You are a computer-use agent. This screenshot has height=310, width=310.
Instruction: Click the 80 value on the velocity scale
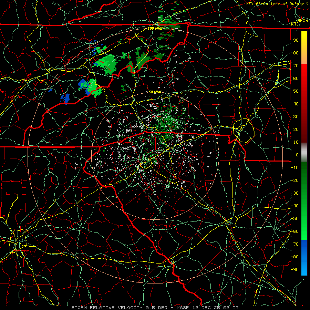296,53
